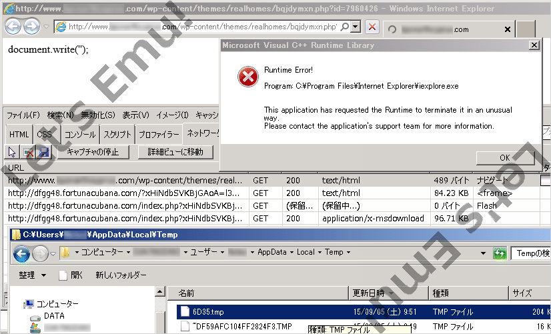Click the clear session icon with red X
The height and width of the screenshot is (334, 551).
(x=28, y=152)
